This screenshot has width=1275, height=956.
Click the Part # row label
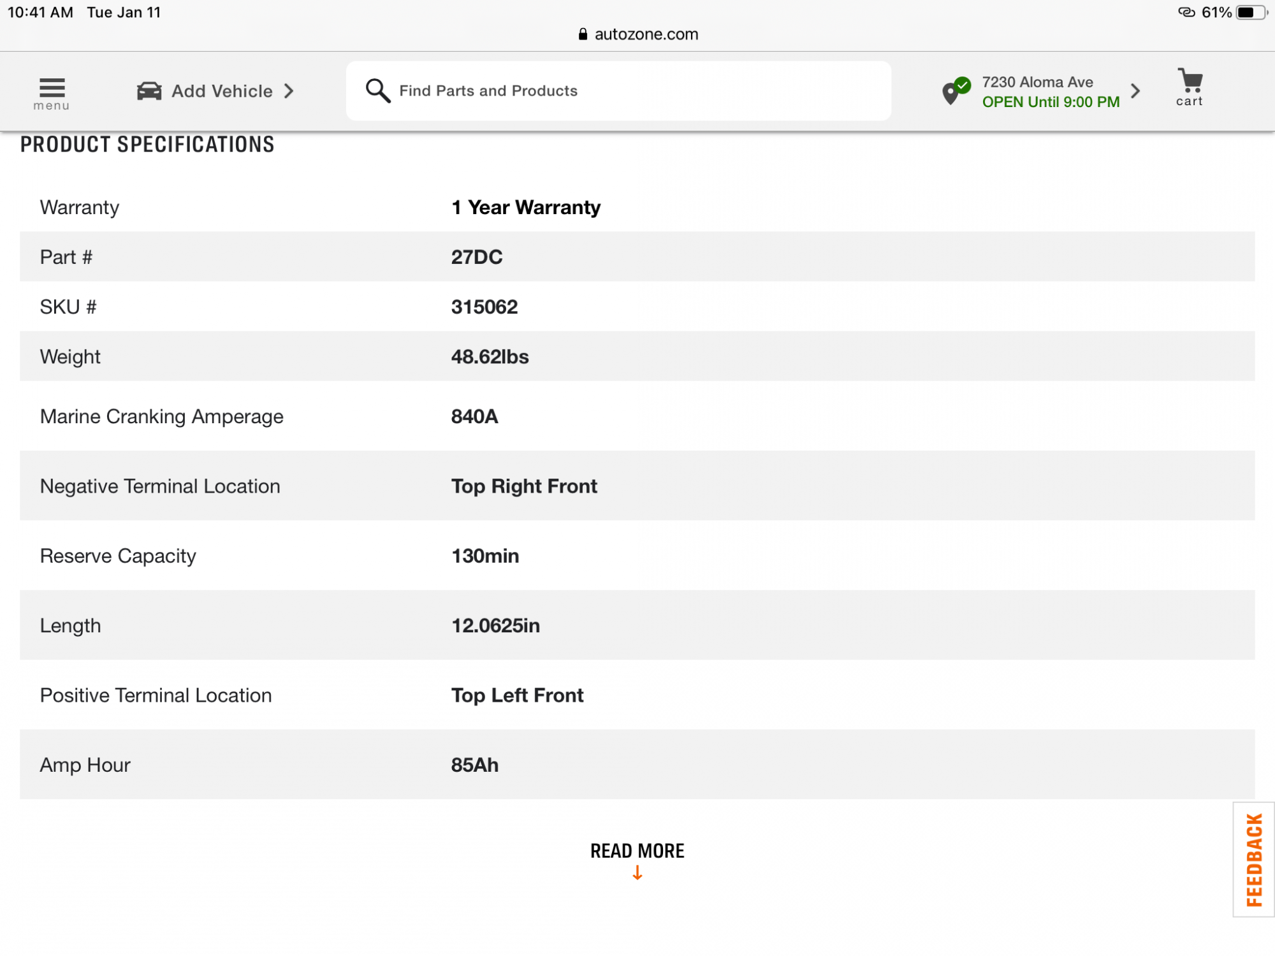click(66, 257)
